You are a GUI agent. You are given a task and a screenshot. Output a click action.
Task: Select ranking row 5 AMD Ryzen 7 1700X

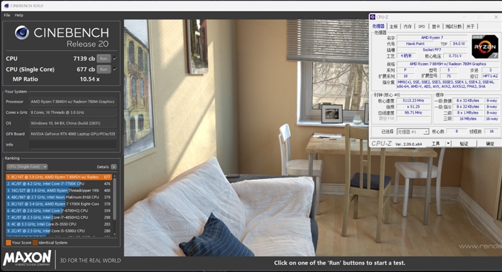(59, 204)
